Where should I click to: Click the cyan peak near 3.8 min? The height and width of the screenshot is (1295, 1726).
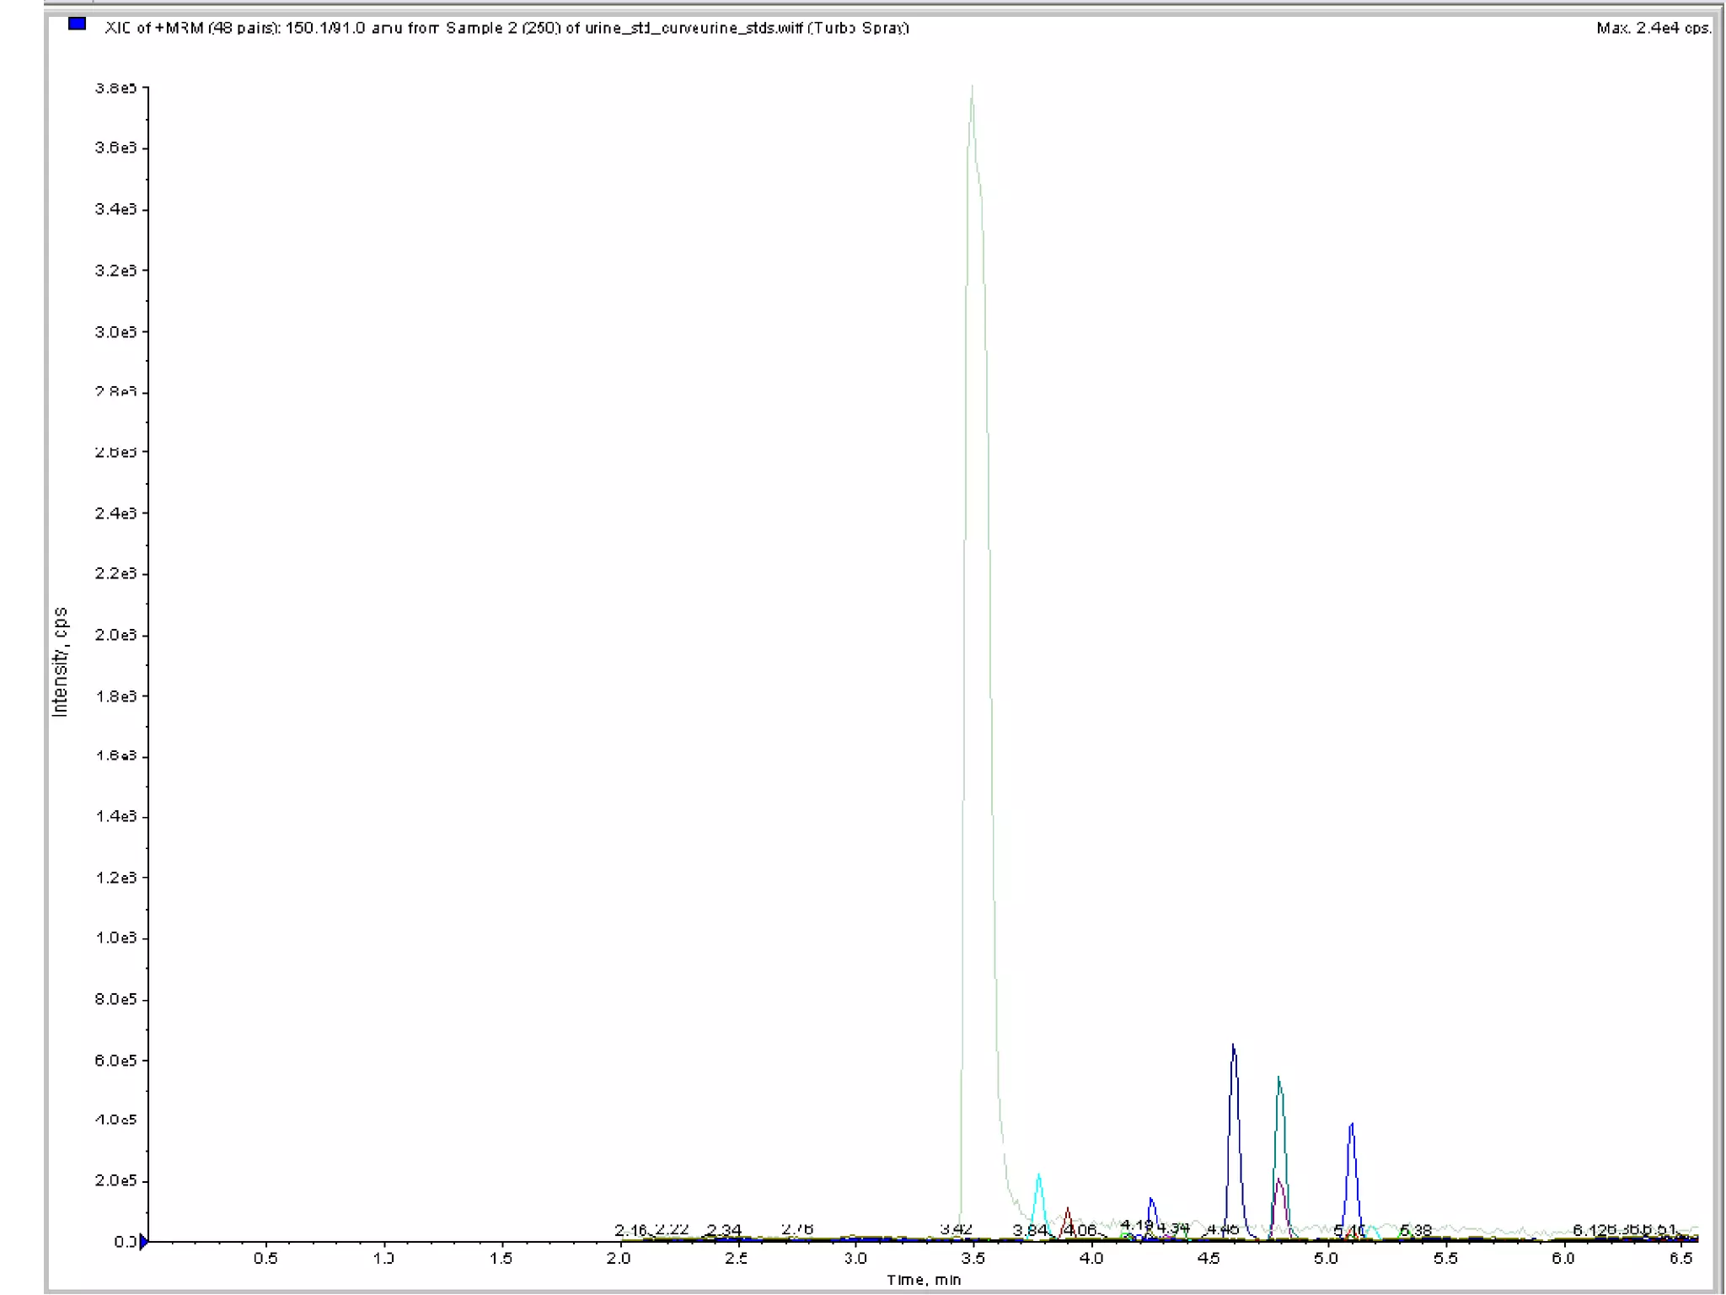click(x=1038, y=1179)
